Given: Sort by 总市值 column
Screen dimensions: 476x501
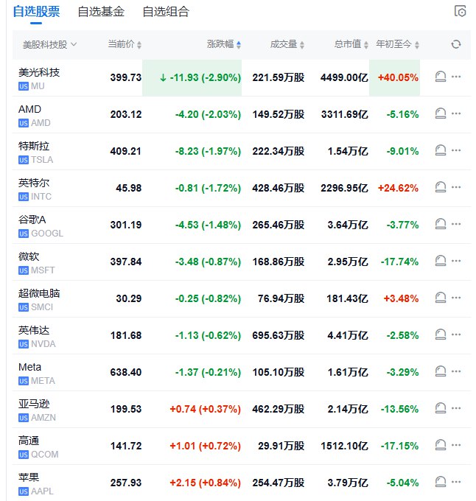Looking at the screenshot, I should pos(351,44).
